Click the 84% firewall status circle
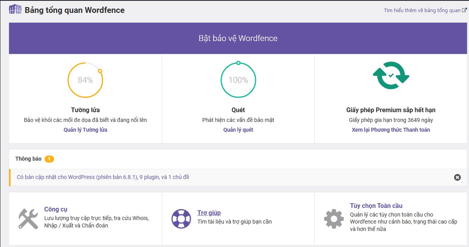The image size is (469, 247). [85, 80]
